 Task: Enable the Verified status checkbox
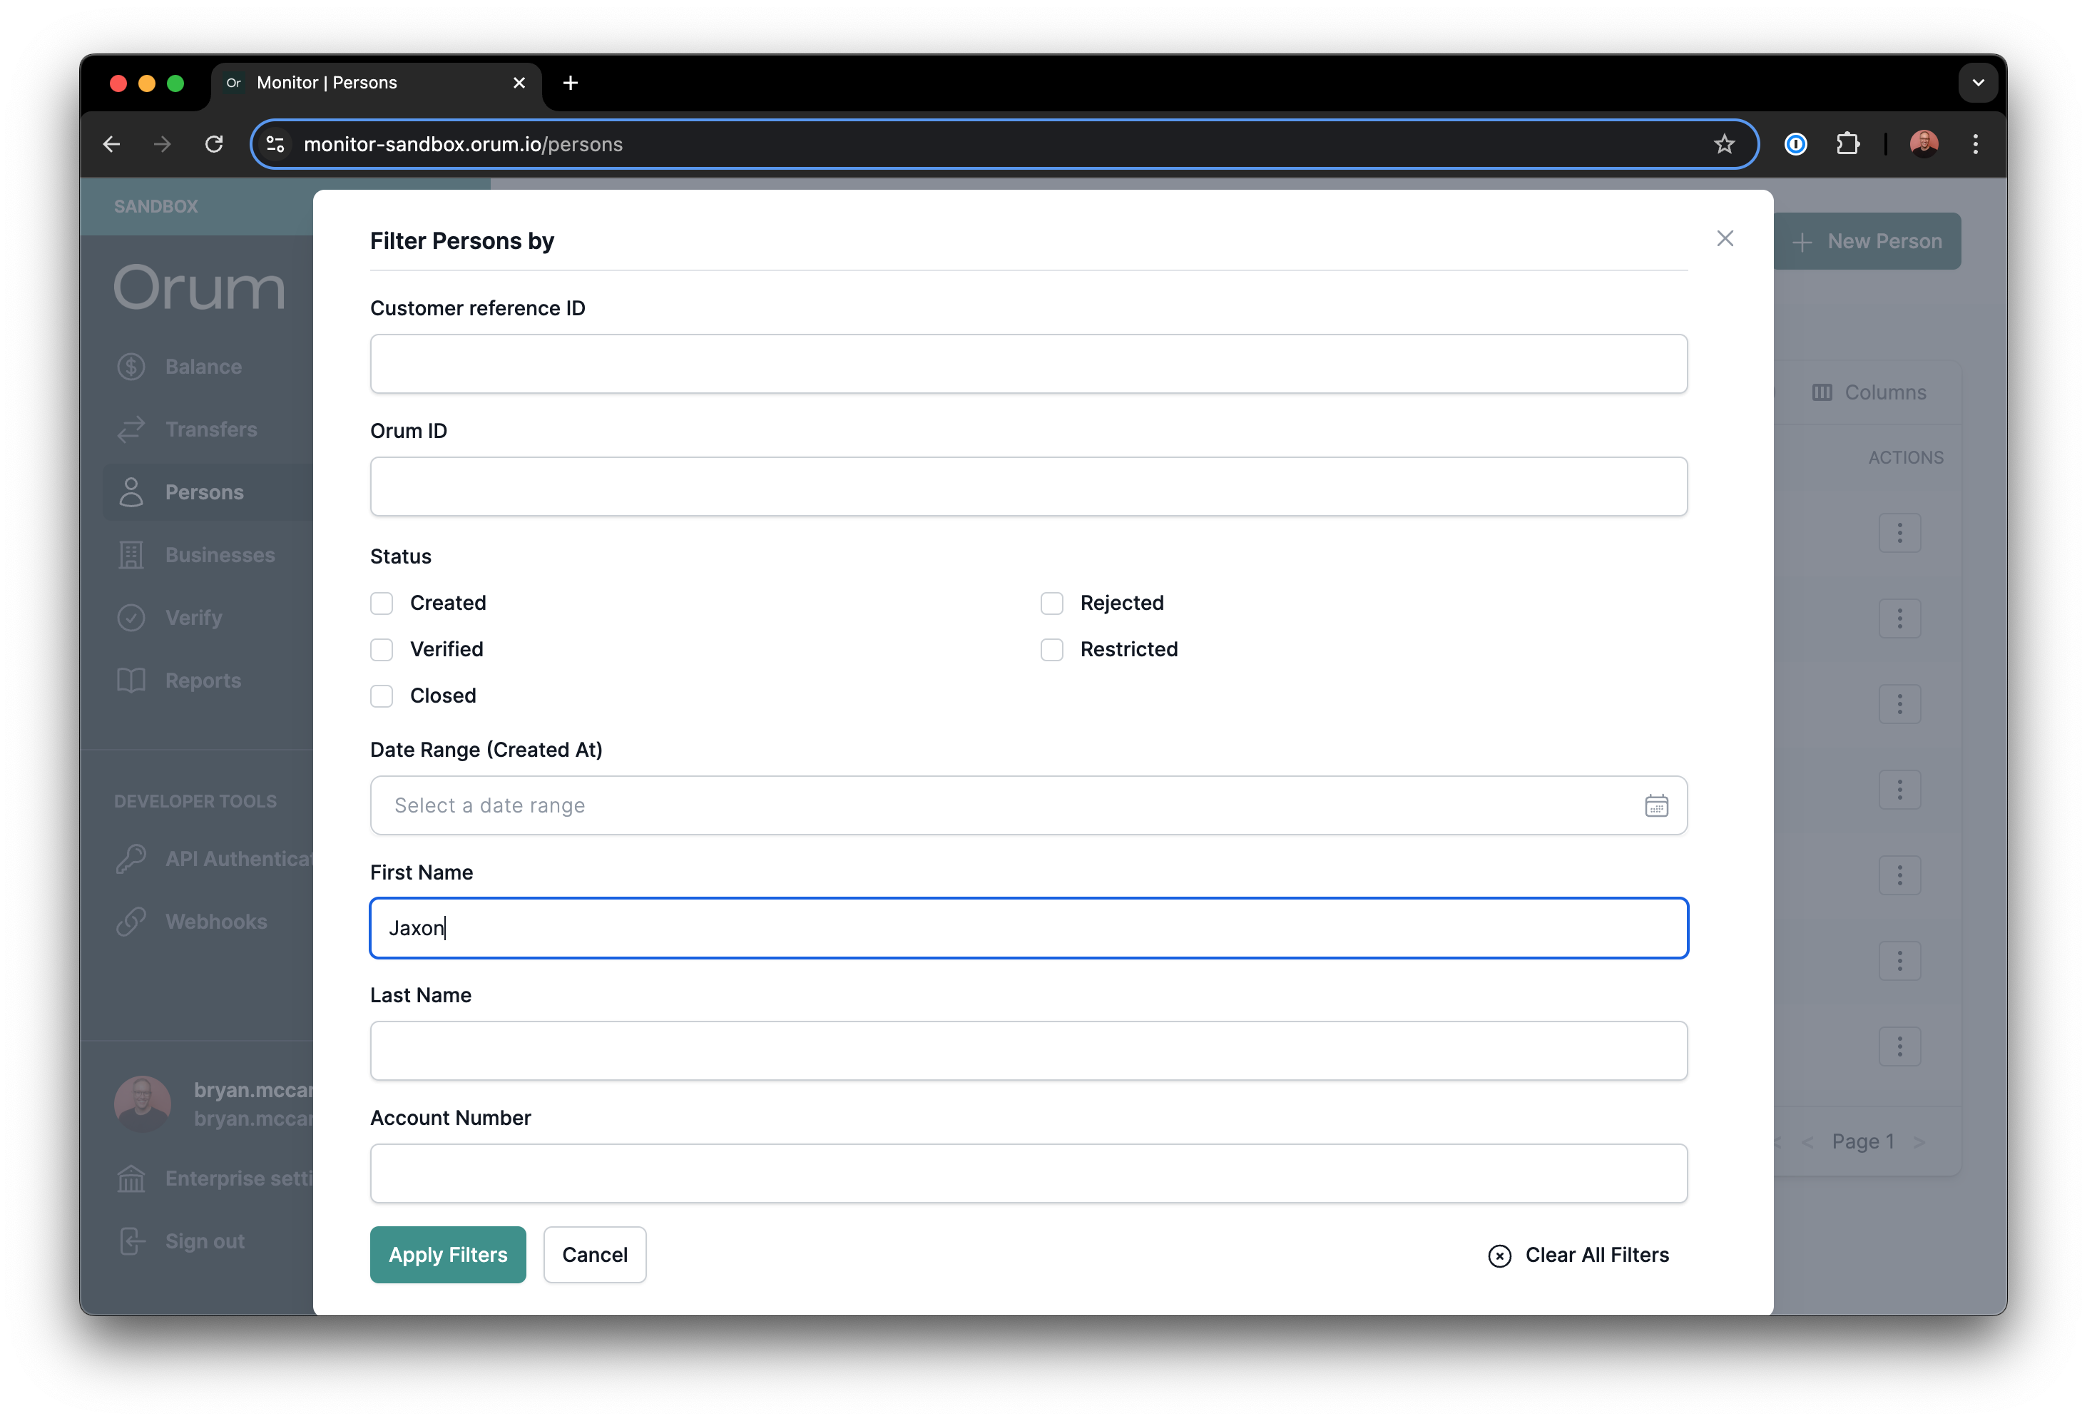tap(382, 649)
